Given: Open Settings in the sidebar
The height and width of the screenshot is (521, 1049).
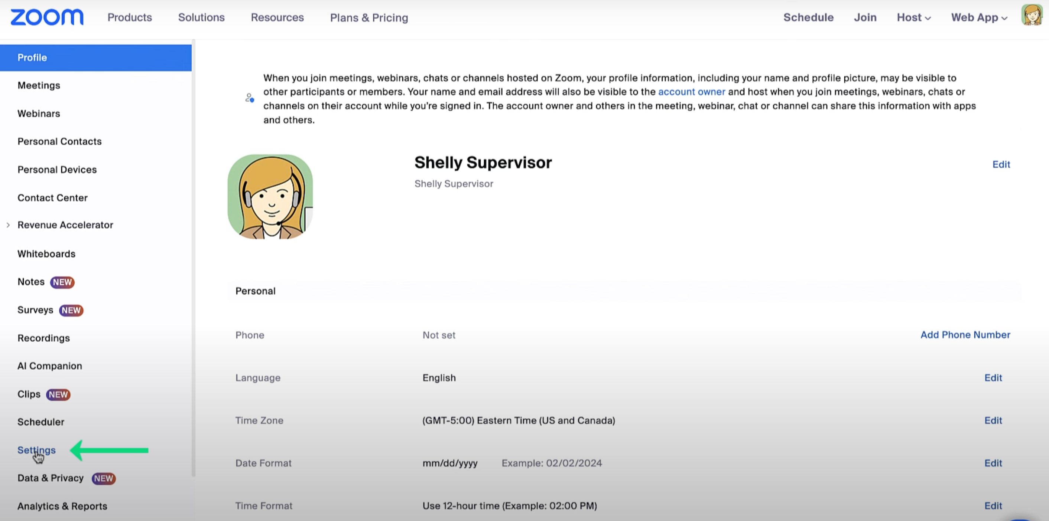Looking at the screenshot, I should (x=36, y=450).
